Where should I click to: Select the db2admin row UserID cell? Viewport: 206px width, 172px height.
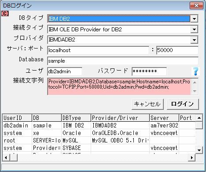point(17,126)
